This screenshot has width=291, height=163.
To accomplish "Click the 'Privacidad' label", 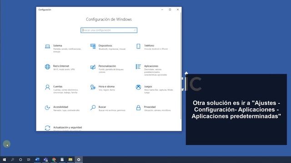I will coord(150,107).
